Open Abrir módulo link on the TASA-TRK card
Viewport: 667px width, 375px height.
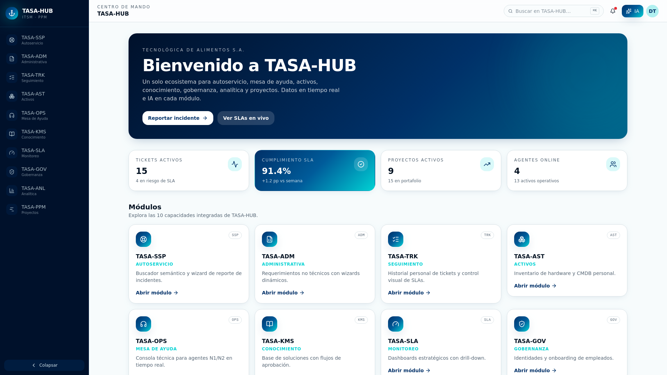pyautogui.click(x=409, y=293)
